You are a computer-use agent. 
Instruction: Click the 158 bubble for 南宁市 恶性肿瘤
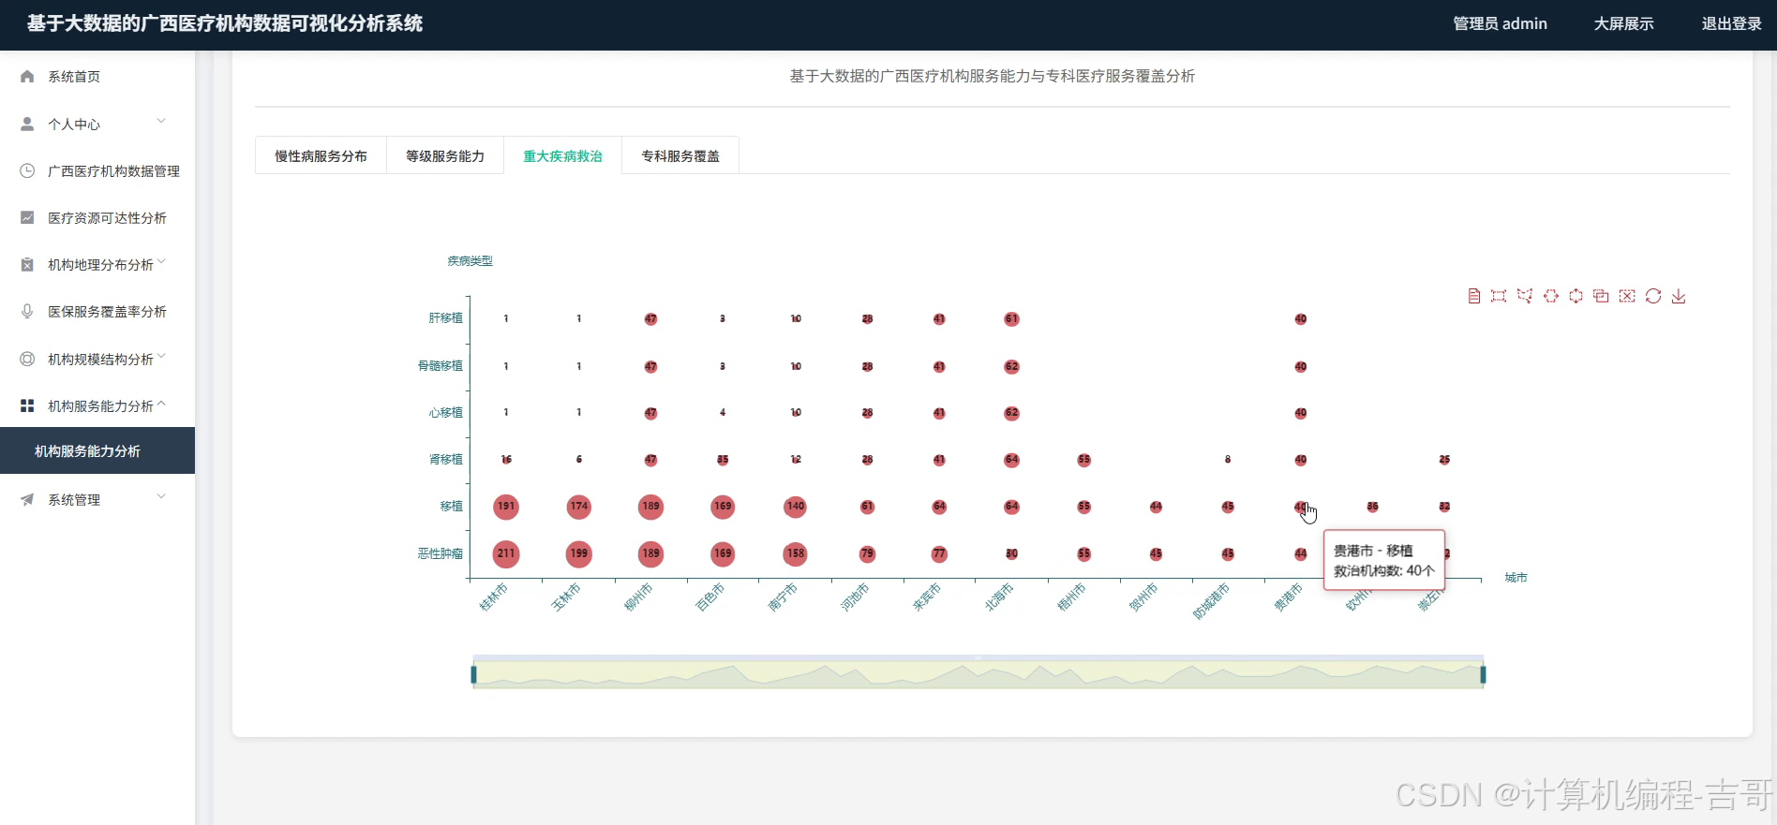click(796, 553)
